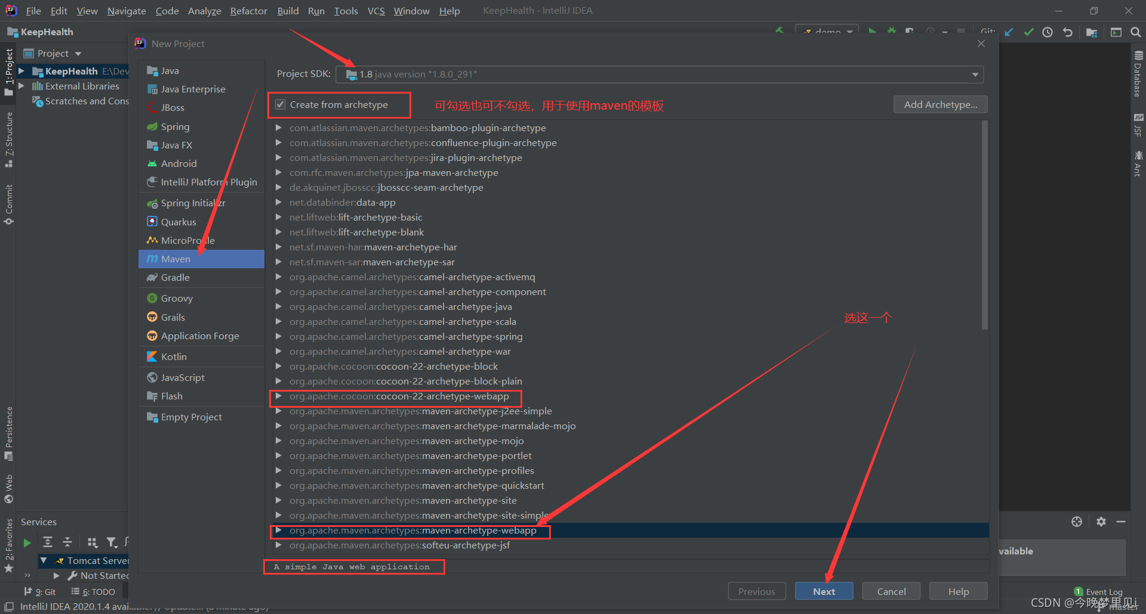Open the Structure tool window

[x=9, y=139]
